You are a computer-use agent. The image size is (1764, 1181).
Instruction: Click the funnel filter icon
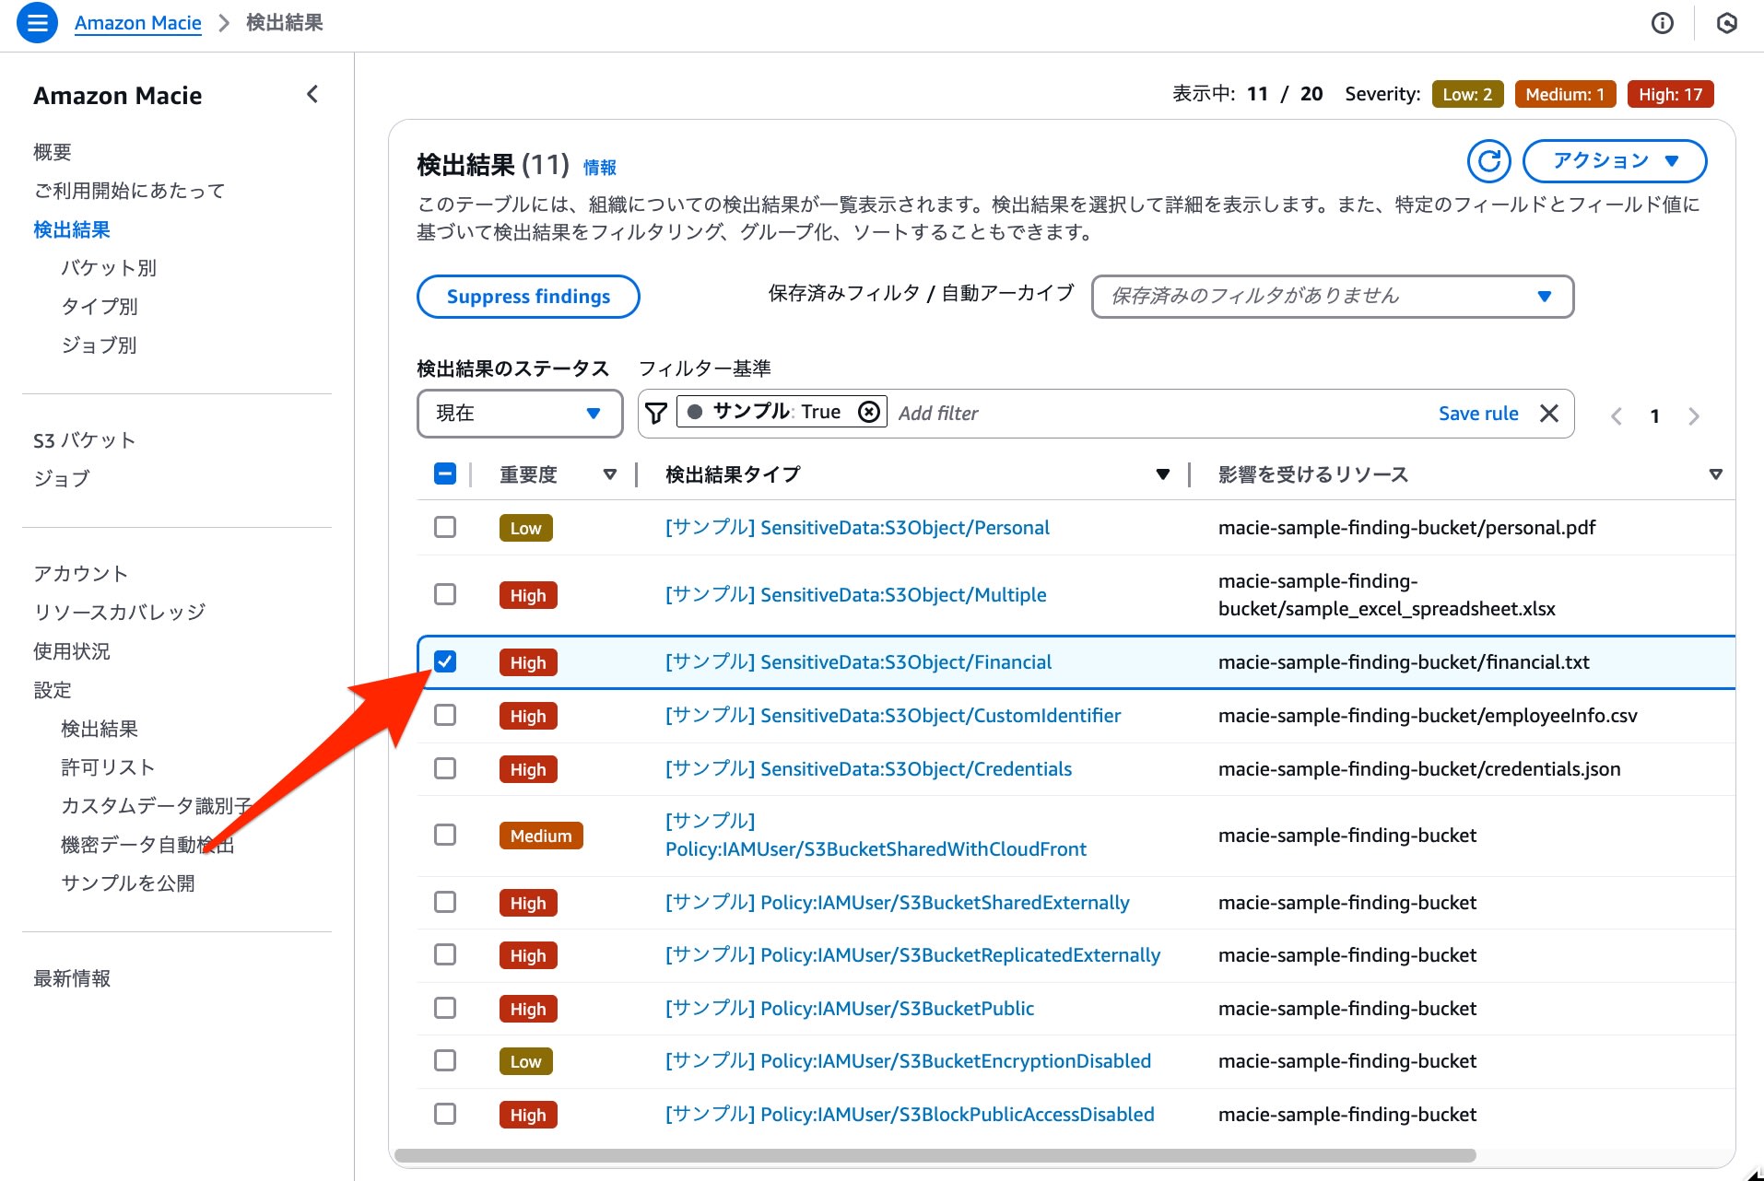click(x=655, y=413)
